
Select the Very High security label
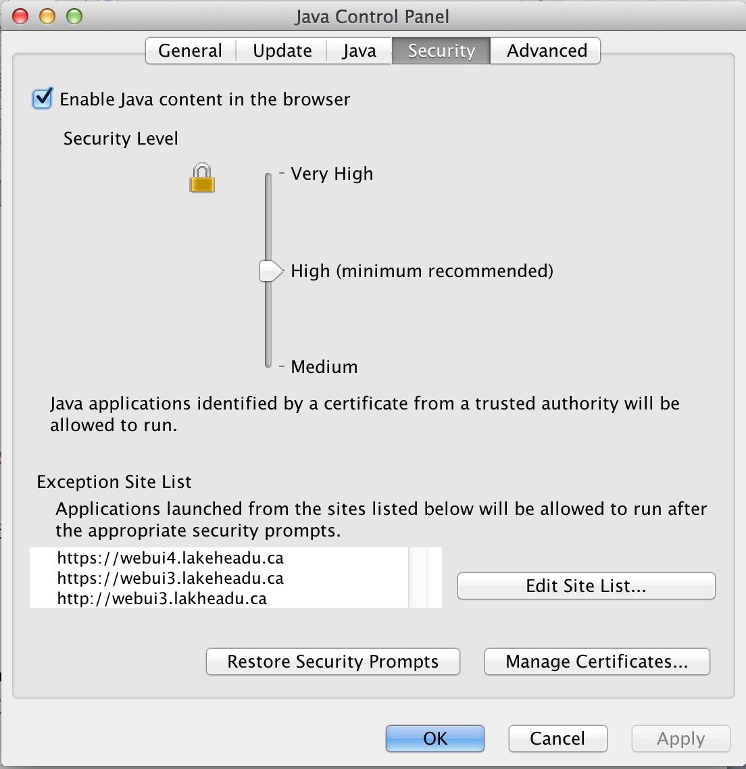(x=331, y=174)
